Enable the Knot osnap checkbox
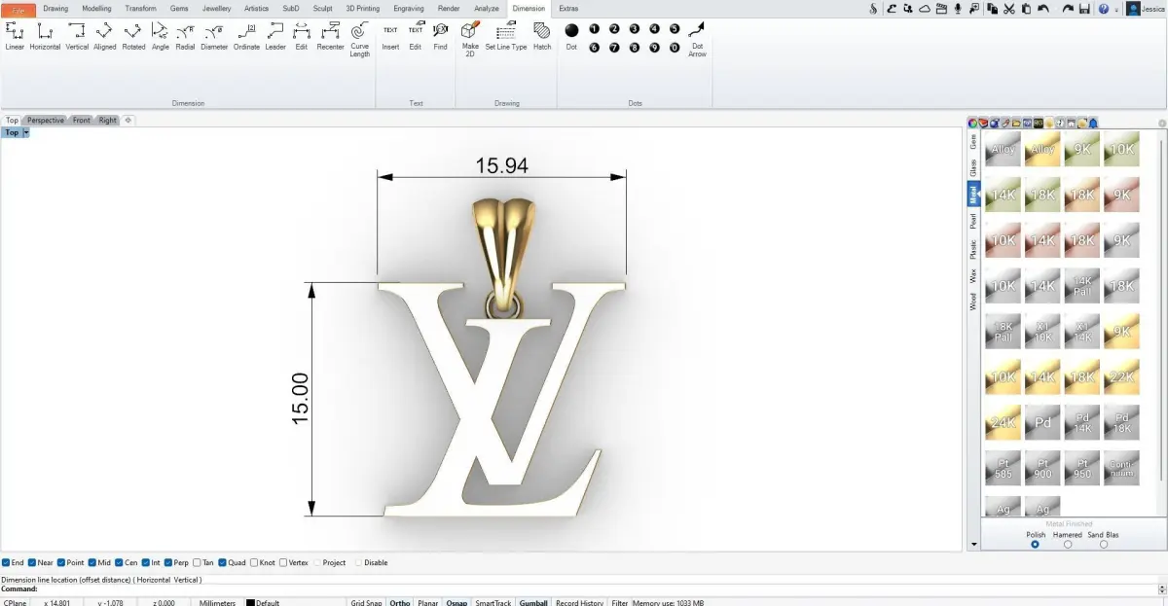 point(255,562)
